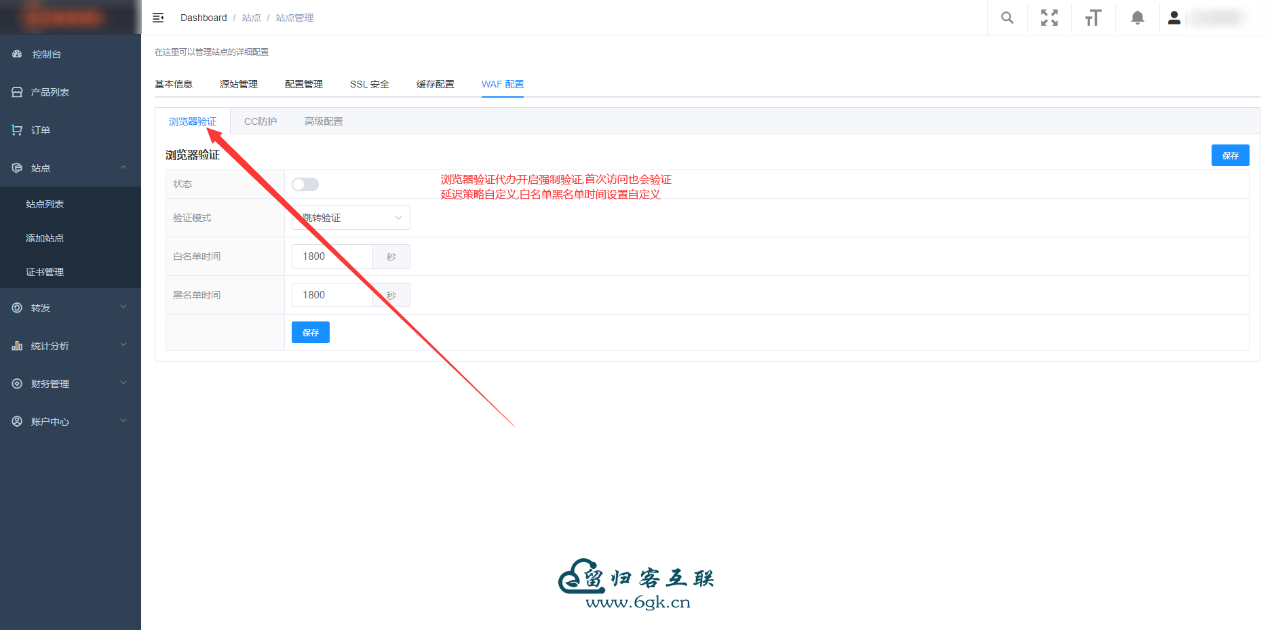
Task: Open the font size adjustment icon
Action: point(1093,18)
